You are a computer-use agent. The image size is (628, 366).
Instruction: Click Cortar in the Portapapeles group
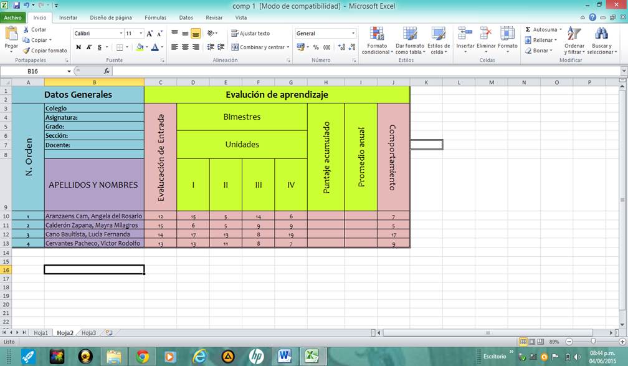[34, 29]
